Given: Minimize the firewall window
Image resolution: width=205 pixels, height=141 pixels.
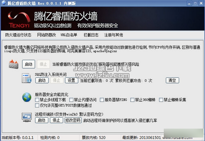Looking at the screenshot, I should point(189,3).
